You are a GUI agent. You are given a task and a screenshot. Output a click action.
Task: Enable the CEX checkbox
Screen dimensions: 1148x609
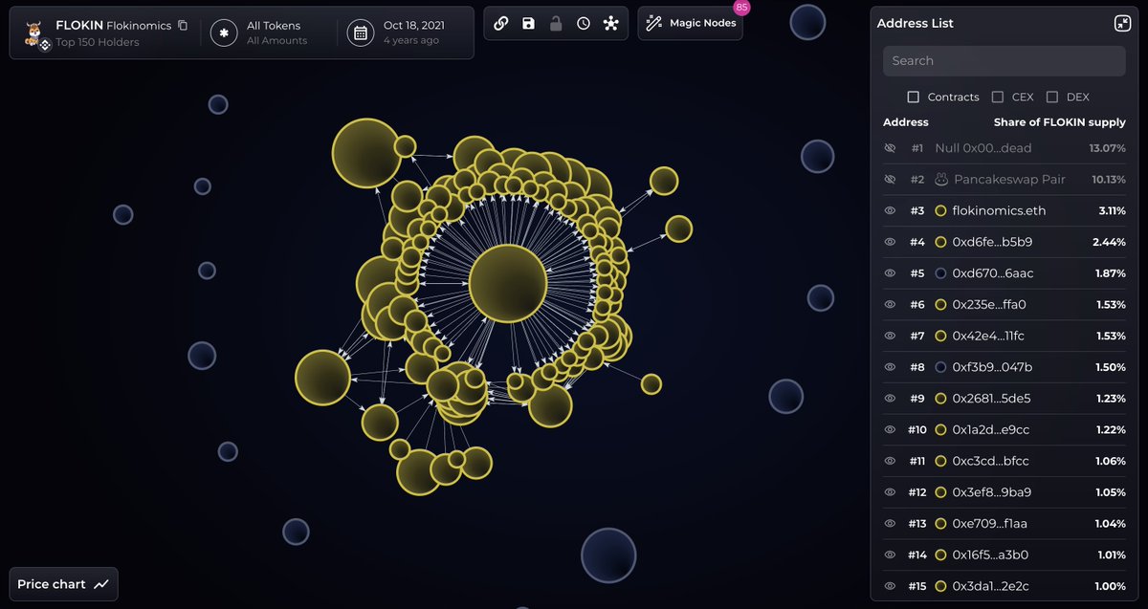pyautogui.click(x=998, y=97)
